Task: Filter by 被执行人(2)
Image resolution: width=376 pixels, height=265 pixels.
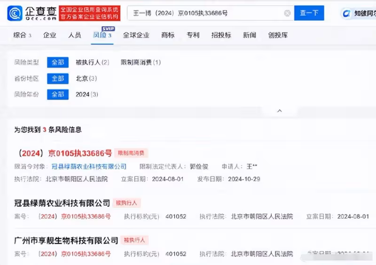Action: click(93, 62)
